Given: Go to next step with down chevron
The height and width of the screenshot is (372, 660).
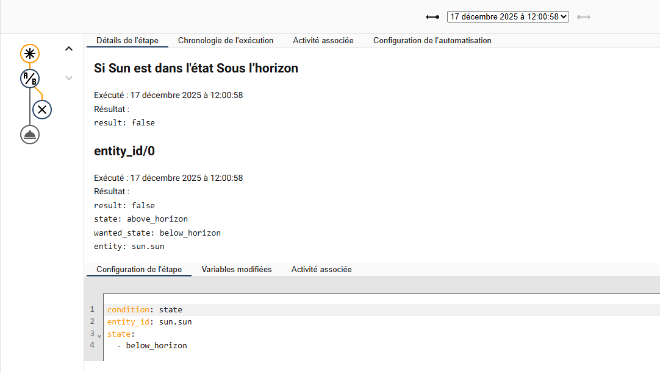Looking at the screenshot, I should click(69, 78).
